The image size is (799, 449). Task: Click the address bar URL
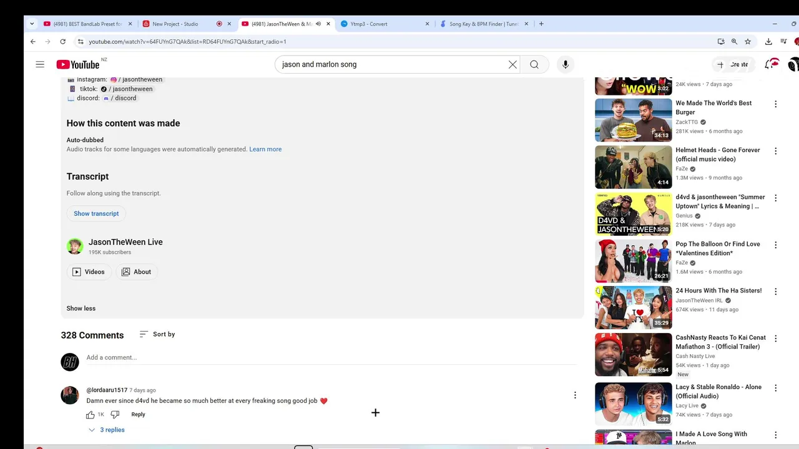(187, 41)
